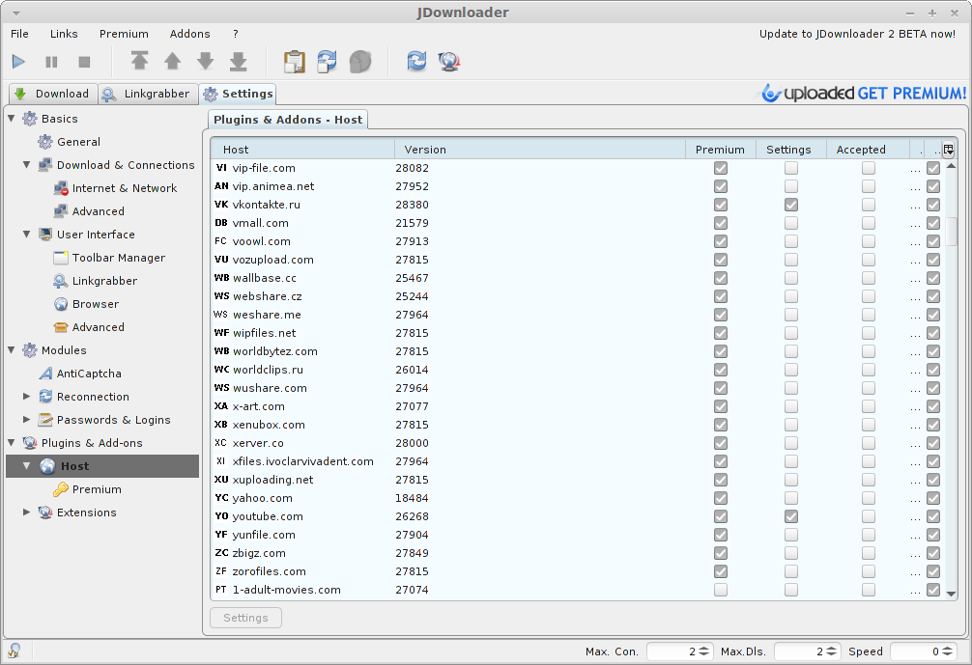Click the update check globe icon
Screen dimensions: 972x665
click(x=449, y=61)
